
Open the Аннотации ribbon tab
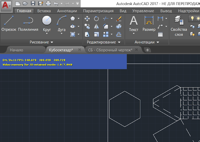pyautogui.click(x=67, y=11)
